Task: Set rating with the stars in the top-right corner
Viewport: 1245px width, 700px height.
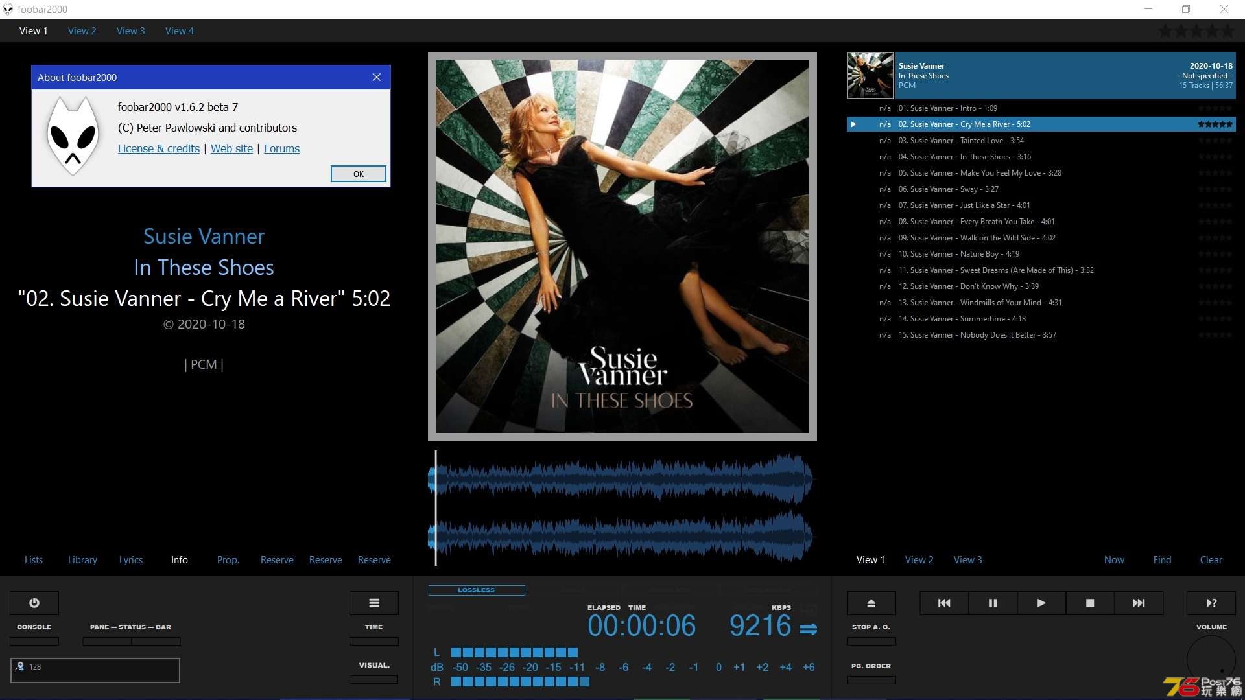Action: pos(1196,30)
